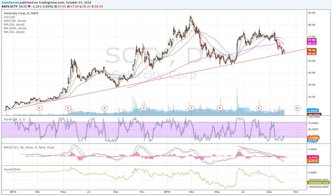The width and height of the screenshot is (332, 196).
Task: Click the future earnings E marker above Nov 2014
Action: 297,108
